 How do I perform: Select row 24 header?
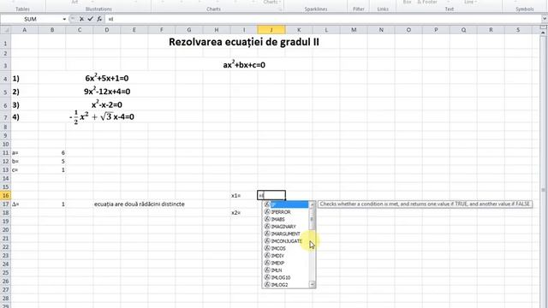coord(6,264)
